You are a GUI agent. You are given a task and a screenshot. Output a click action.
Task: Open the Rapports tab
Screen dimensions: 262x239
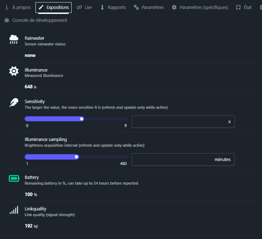(113, 8)
